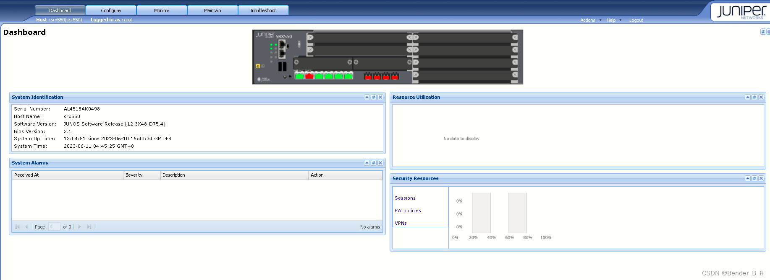Click the 'Logged in as : root' text
770x280 pixels.
coord(111,20)
